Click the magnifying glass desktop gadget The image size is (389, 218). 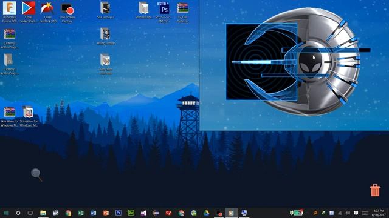36,174
